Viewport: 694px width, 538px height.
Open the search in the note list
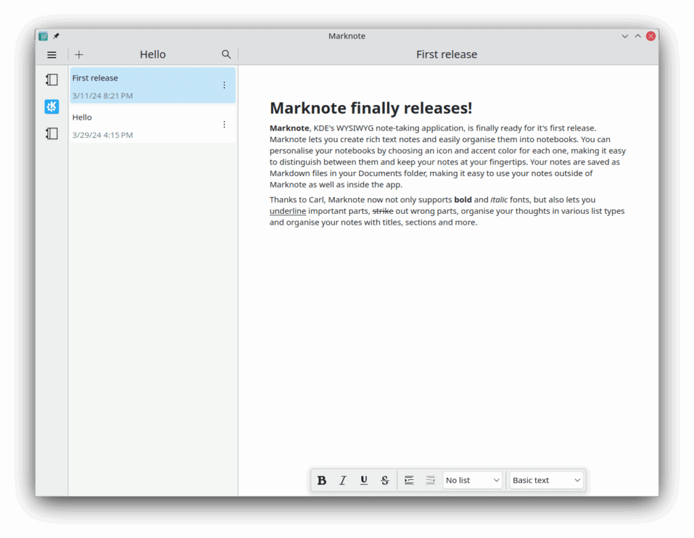[x=226, y=54]
